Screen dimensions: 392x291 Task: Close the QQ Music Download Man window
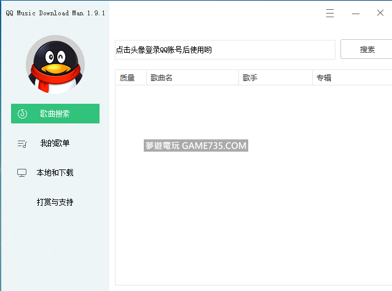(x=380, y=13)
